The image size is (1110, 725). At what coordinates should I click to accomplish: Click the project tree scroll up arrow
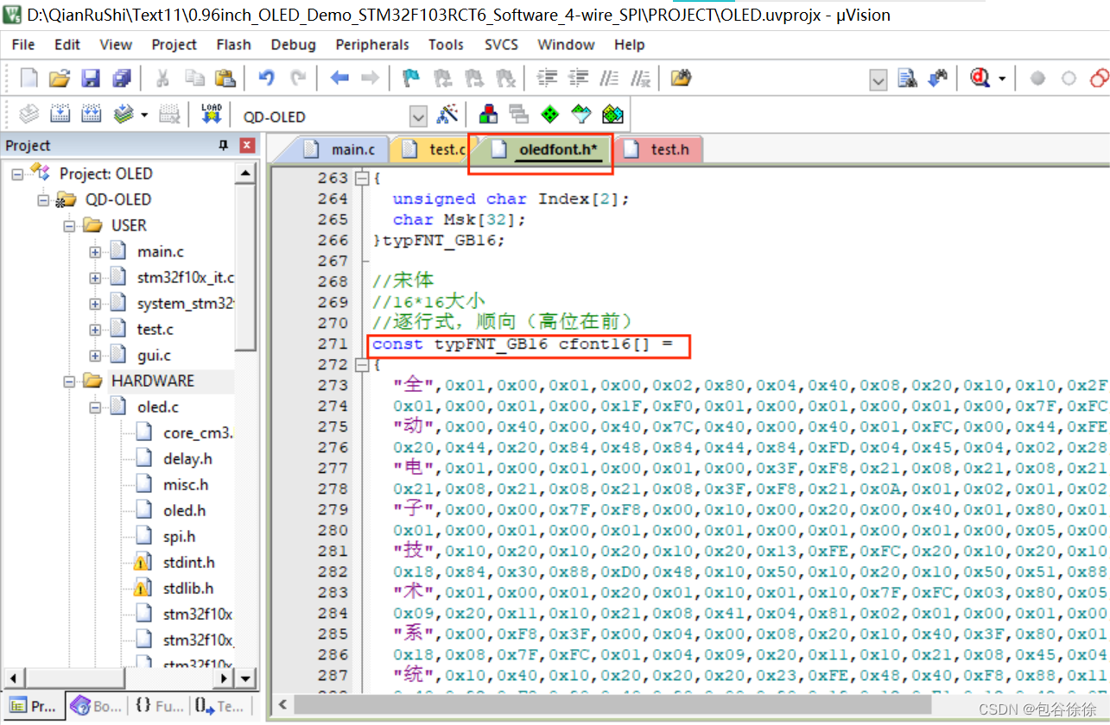pos(246,173)
